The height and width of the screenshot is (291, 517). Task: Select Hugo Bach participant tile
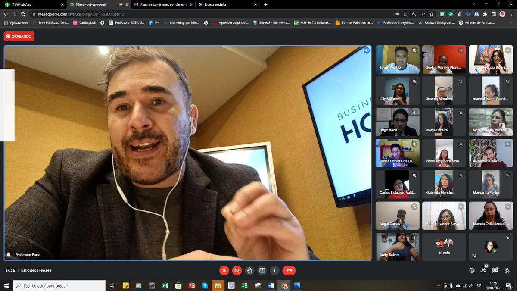398,122
